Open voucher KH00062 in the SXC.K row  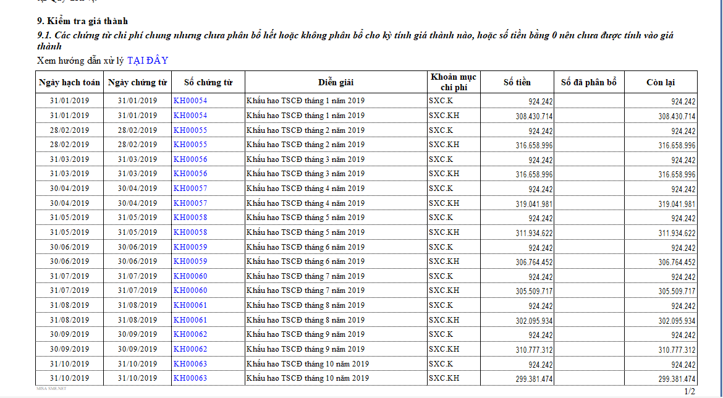coord(190,334)
